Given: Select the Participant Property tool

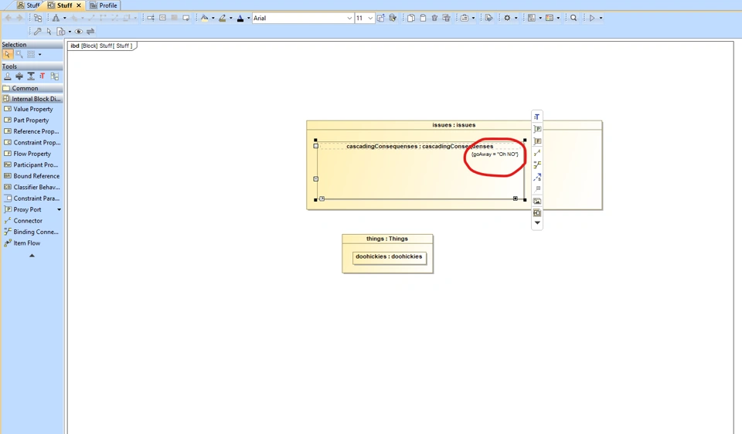Looking at the screenshot, I should coord(32,165).
